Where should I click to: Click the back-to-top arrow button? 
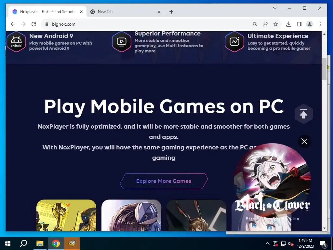tap(304, 114)
